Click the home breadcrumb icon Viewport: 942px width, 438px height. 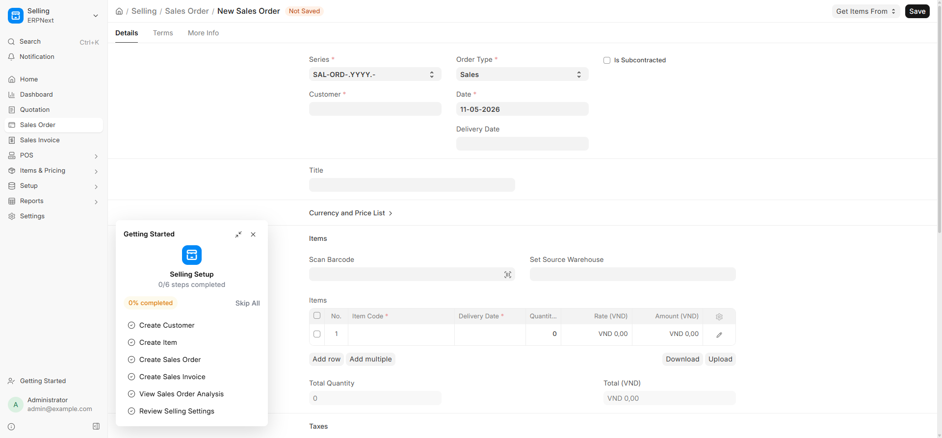[119, 11]
